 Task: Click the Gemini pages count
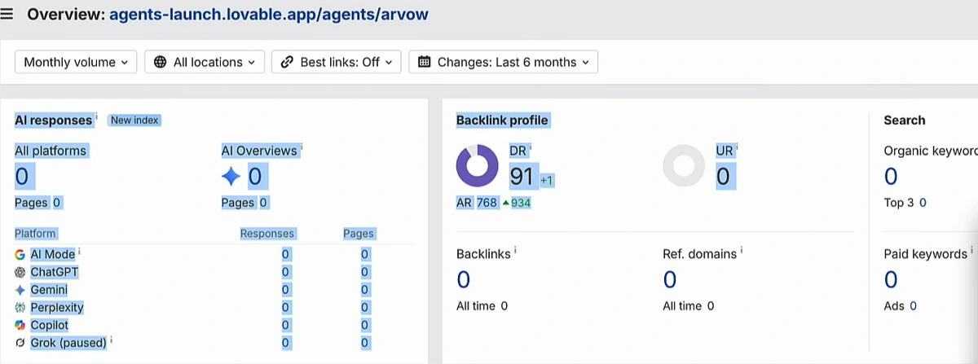(365, 290)
